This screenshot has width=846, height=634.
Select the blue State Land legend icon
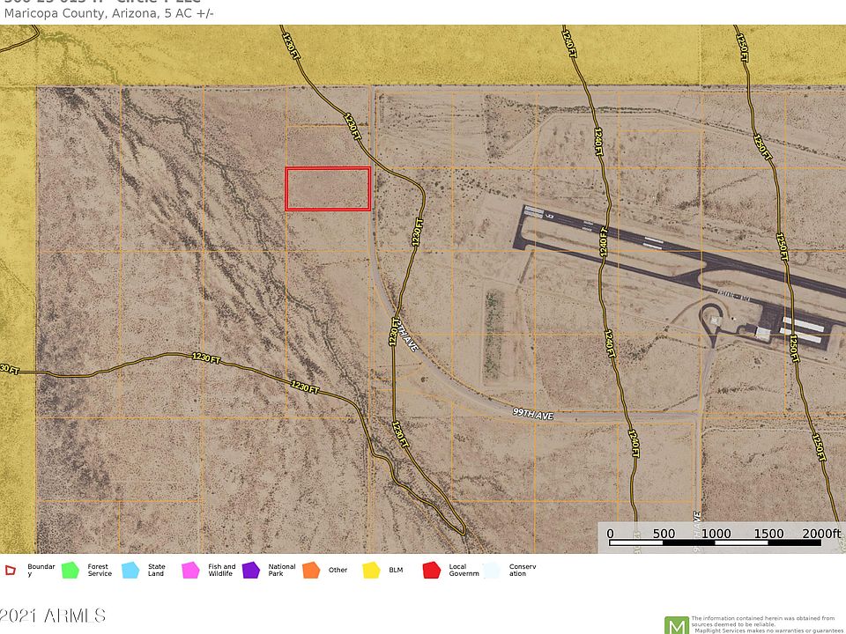(x=130, y=570)
